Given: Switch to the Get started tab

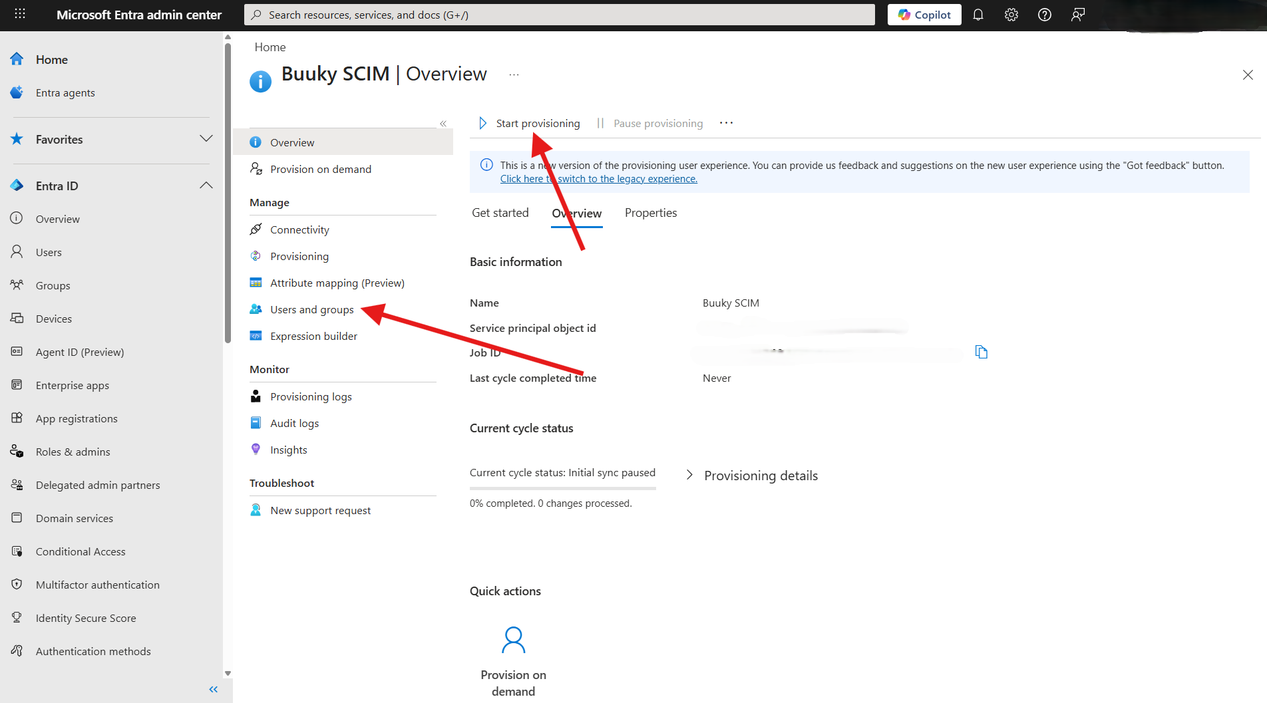Looking at the screenshot, I should pyautogui.click(x=500, y=213).
